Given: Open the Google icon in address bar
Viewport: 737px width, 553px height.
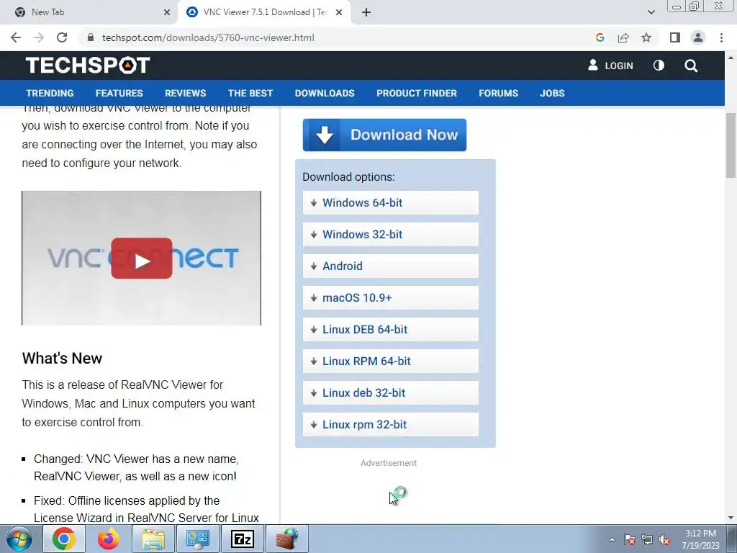Looking at the screenshot, I should pyautogui.click(x=600, y=37).
